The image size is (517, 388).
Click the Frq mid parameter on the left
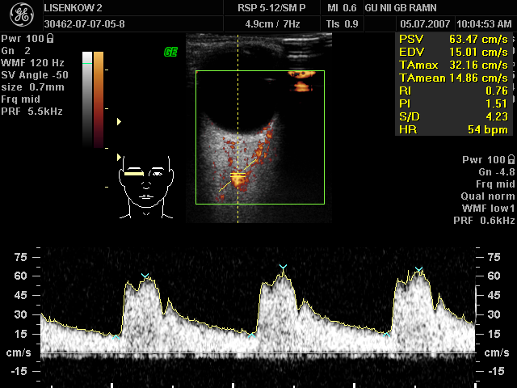point(20,99)
